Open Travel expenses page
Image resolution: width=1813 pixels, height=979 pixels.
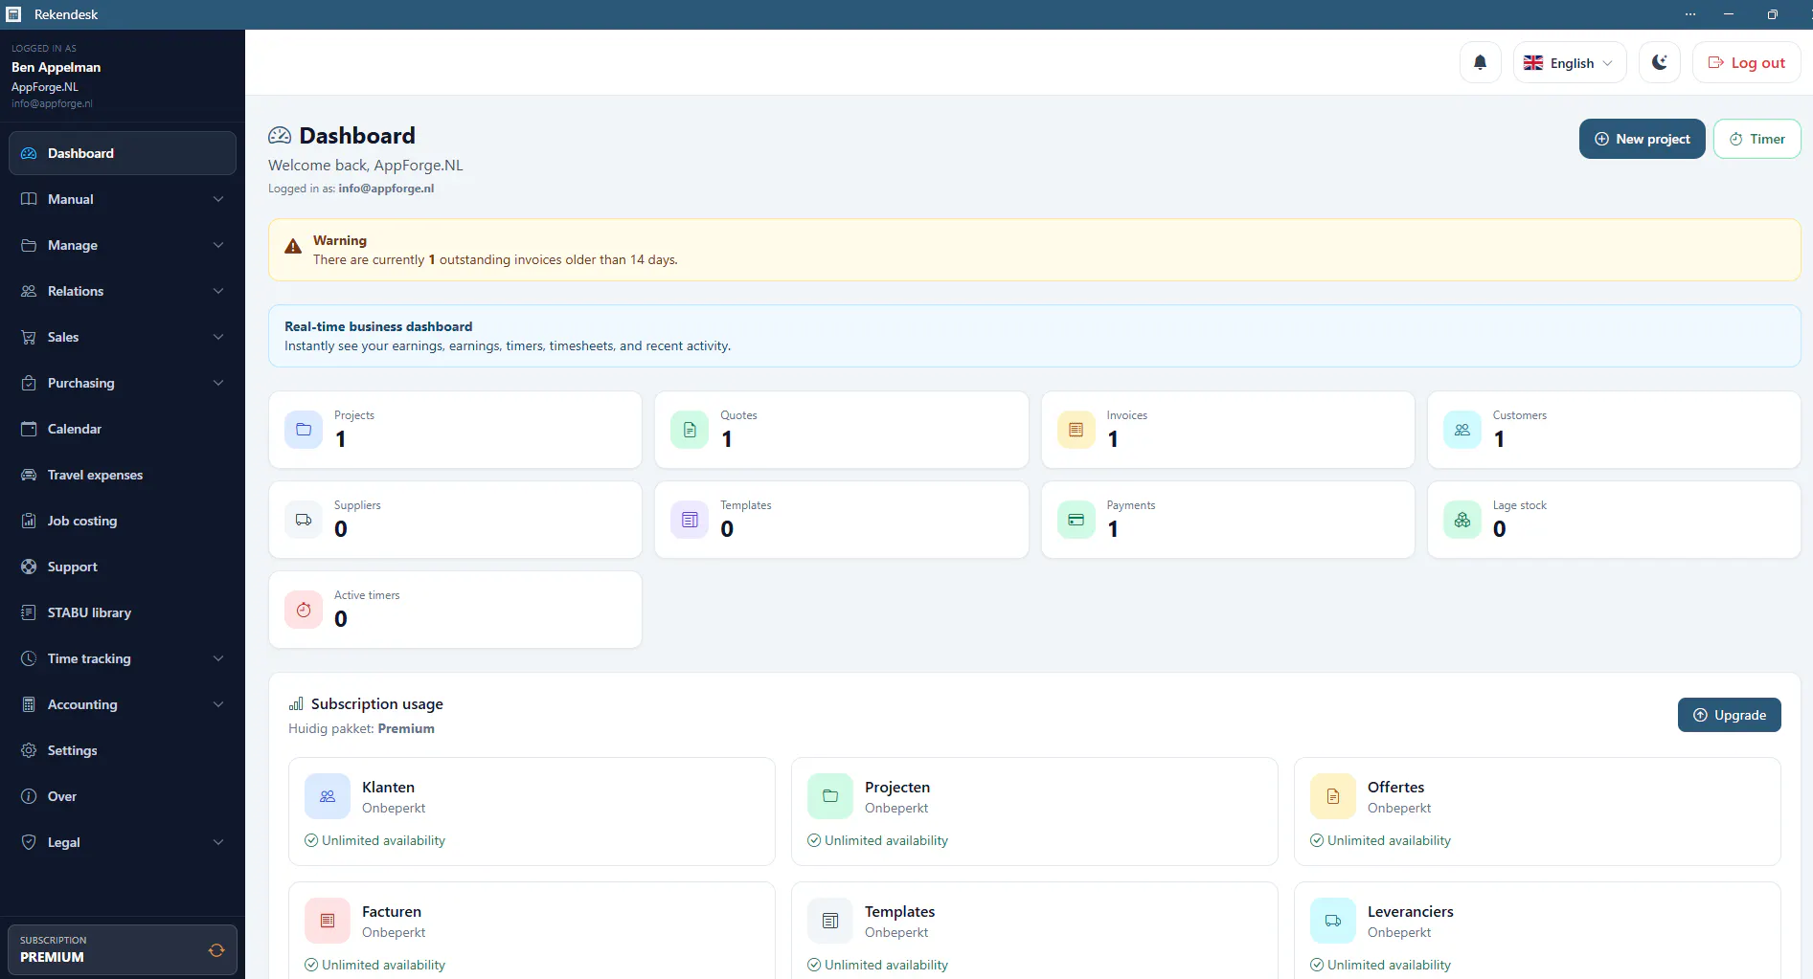[x=123, y=475]
